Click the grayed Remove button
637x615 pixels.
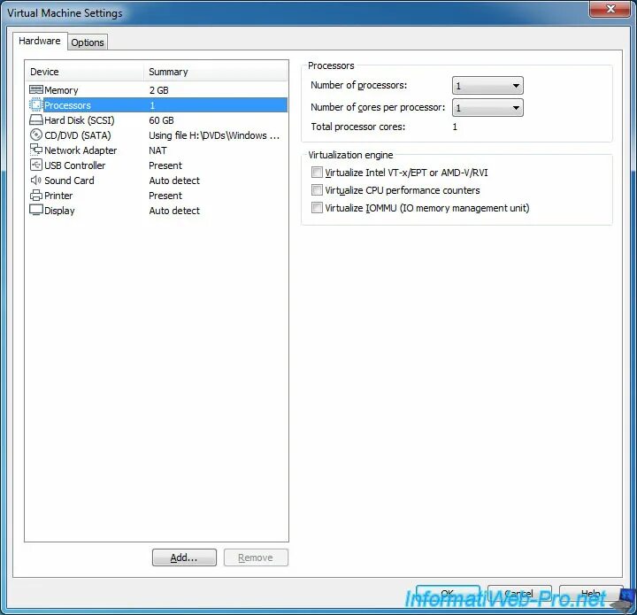coord(256,557)
